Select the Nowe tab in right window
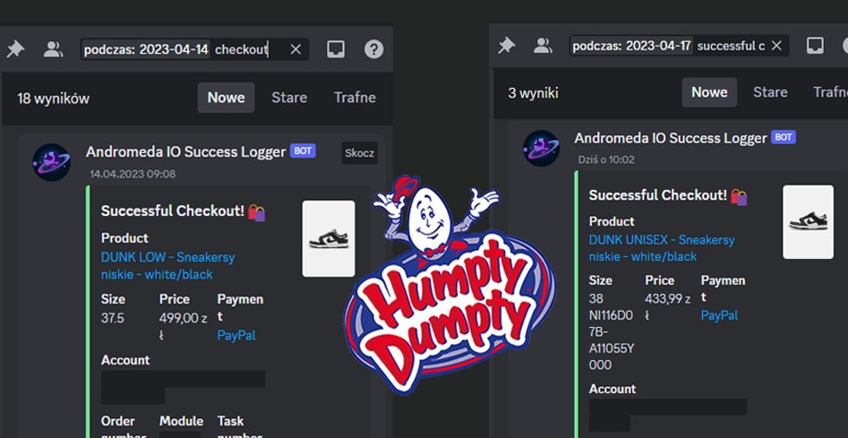 (709, 92)
